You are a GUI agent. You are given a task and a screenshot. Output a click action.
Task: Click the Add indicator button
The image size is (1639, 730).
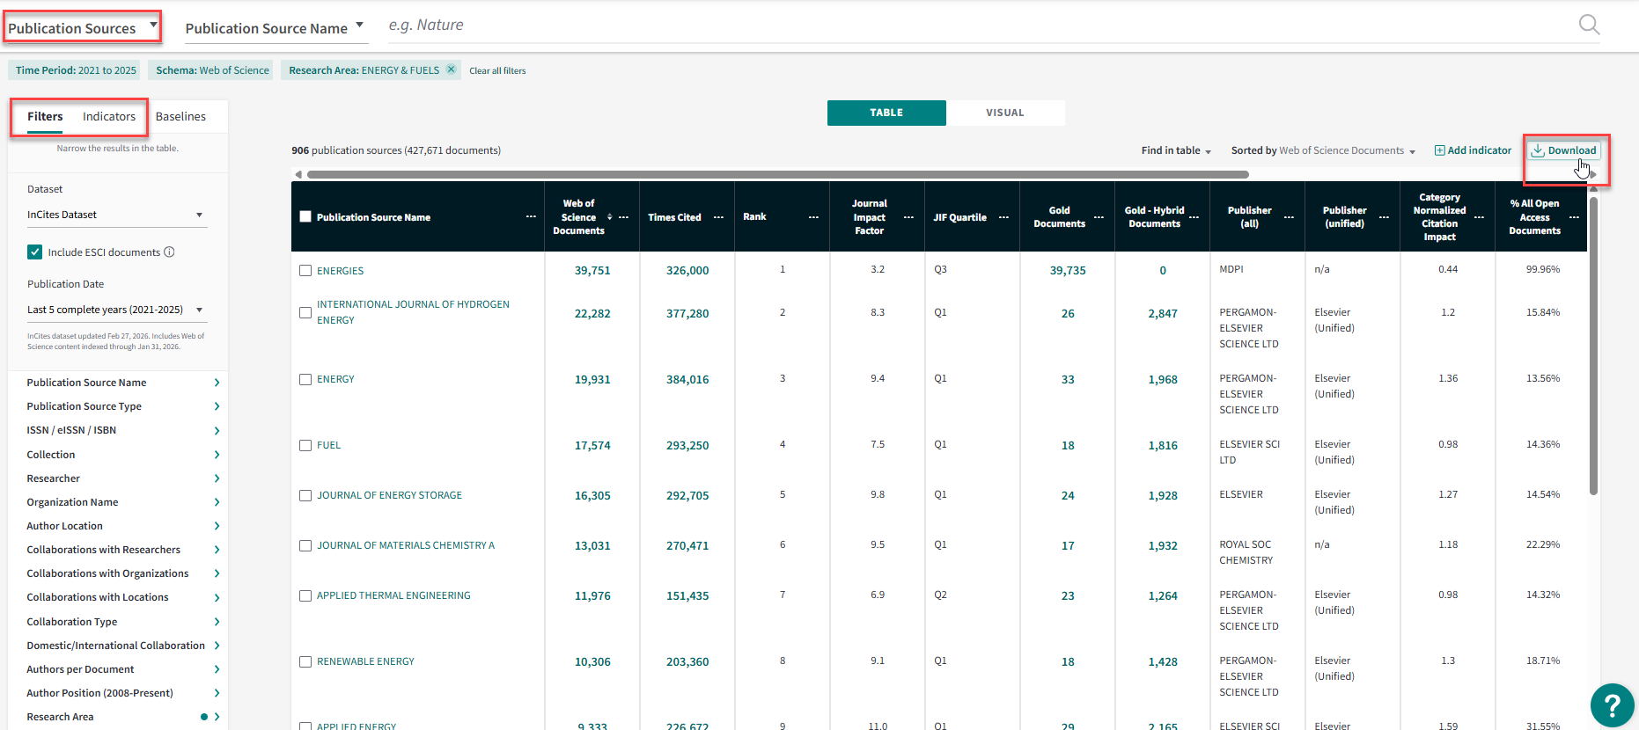(x=1473, y=150)
